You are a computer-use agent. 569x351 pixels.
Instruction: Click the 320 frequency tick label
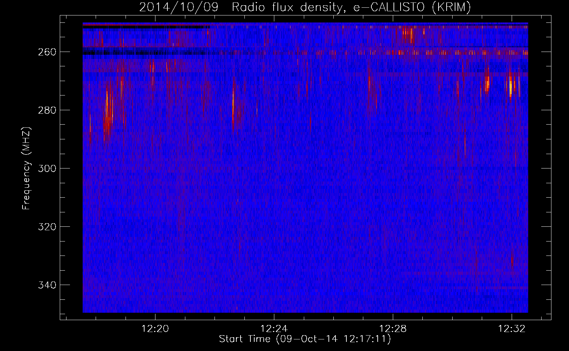47,227
